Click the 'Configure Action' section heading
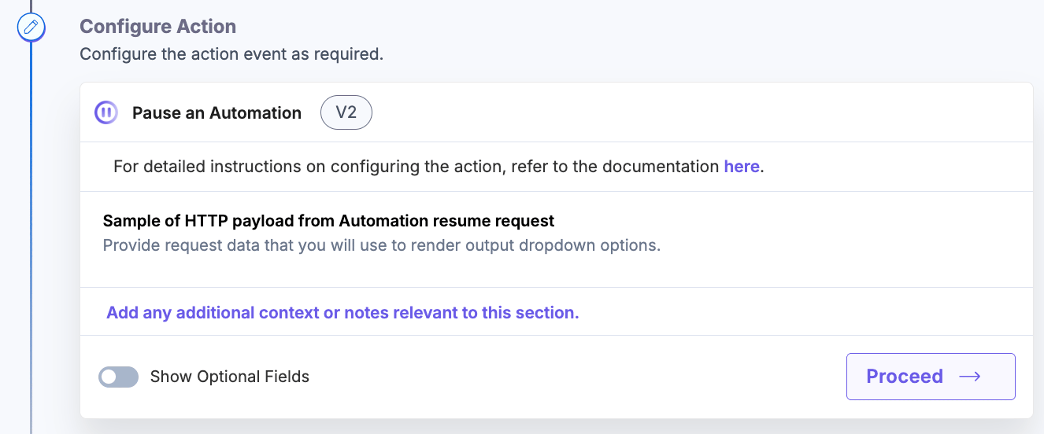This screenshot has width=1044, height=434. (158, 27)
